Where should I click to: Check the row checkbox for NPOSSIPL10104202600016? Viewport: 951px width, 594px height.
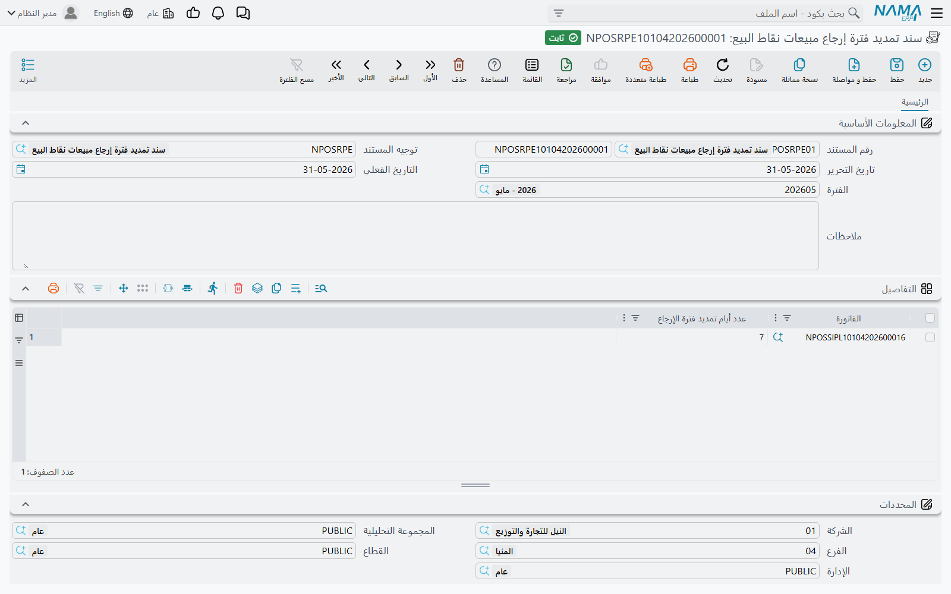point(930,337)
